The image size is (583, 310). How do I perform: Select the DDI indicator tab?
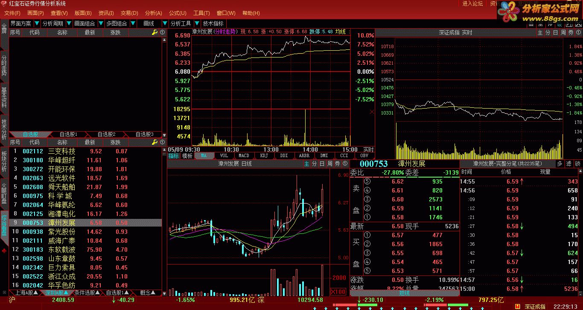(x=284, y=156)
